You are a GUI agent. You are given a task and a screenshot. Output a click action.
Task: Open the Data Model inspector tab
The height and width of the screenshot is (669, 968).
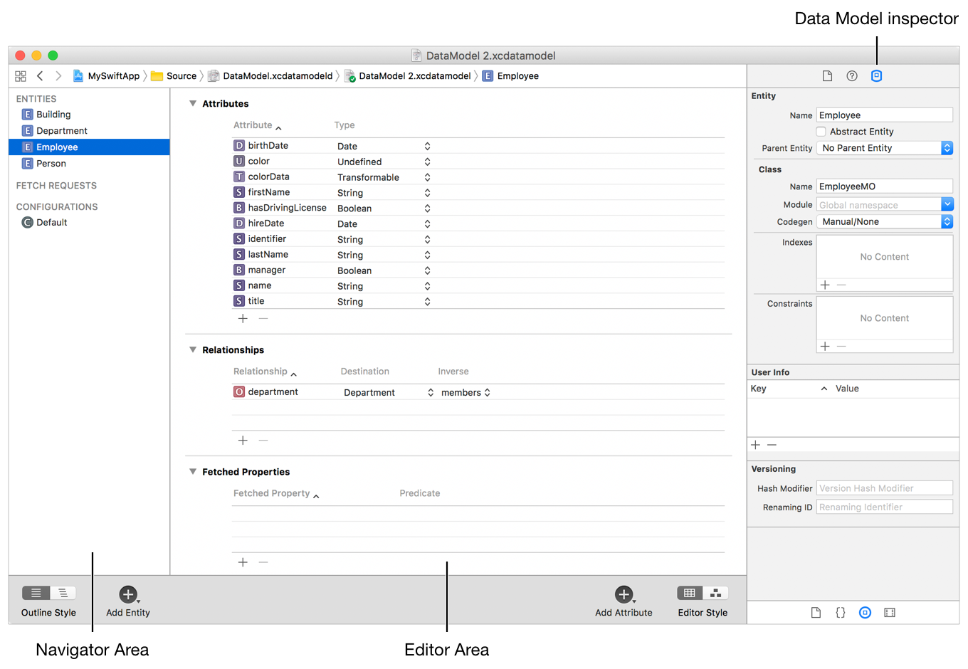pyautogui.click(x=876, y=76)
